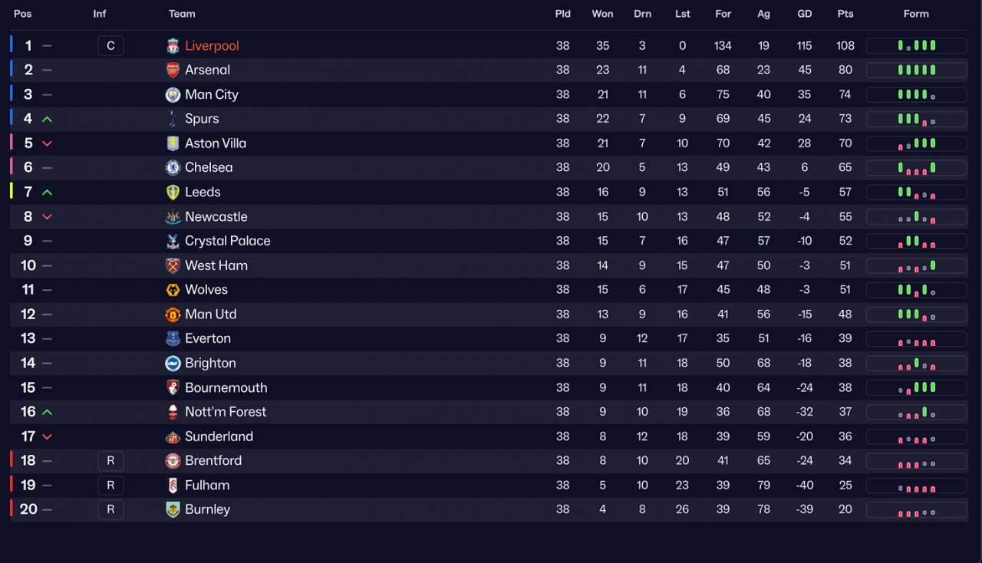Open the Liverpool team link
The width and height of the screenshot is (982, 563).
pos(212,46)
